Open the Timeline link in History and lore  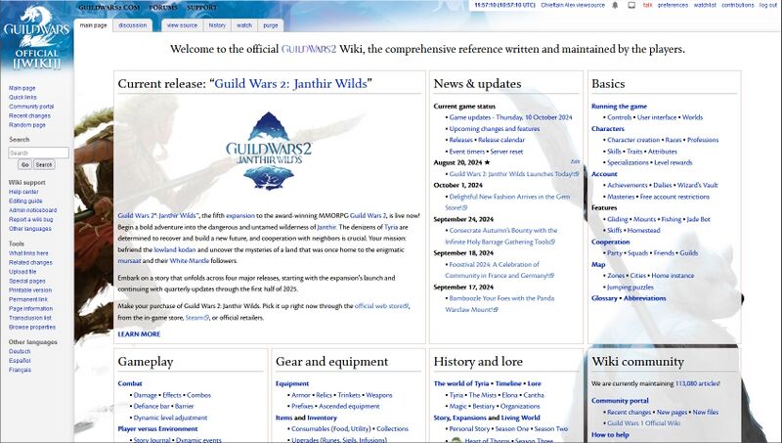pos(508,383)
